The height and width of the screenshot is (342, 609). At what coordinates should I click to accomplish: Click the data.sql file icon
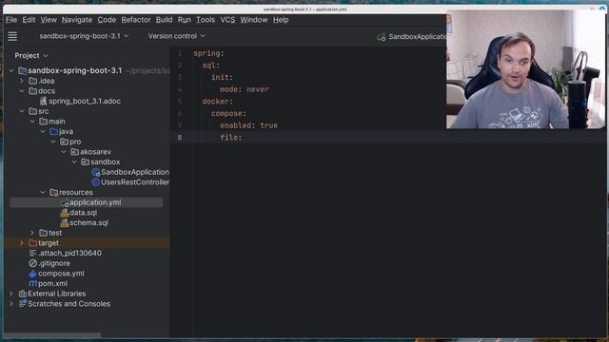pyautogui.click(x=65, y=213)
